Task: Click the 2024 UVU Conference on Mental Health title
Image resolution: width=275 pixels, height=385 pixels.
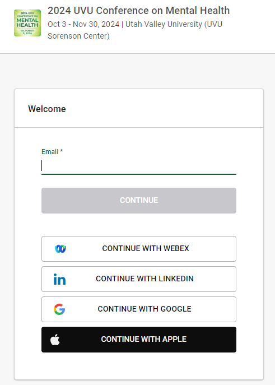Action: [x=138, y=11]
